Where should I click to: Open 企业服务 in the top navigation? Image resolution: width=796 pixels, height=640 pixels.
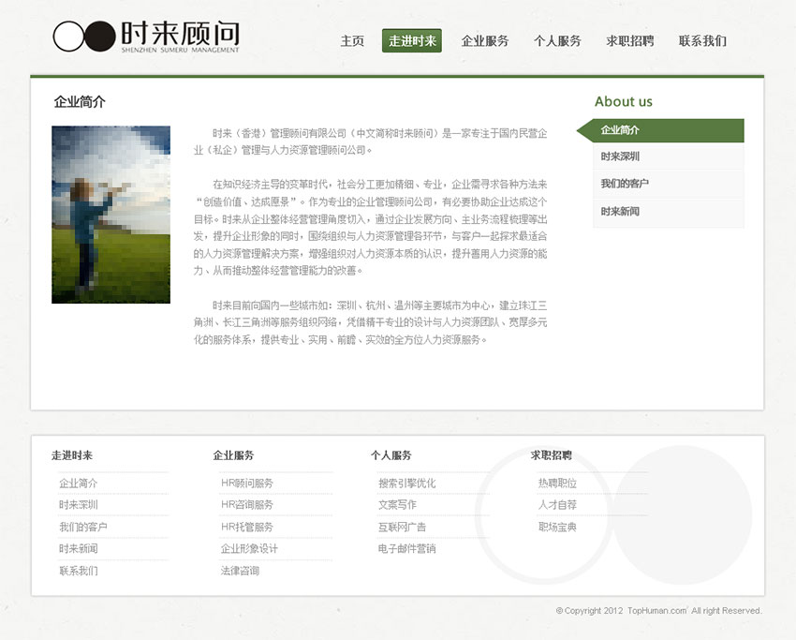tap(484, 41)
